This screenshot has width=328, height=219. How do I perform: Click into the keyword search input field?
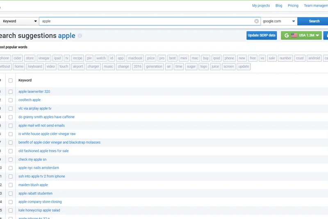click(x=148, y=21)
